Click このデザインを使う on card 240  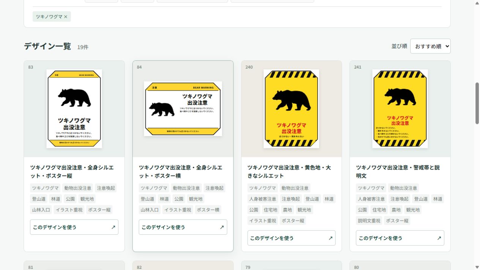(x=291, y=238)
